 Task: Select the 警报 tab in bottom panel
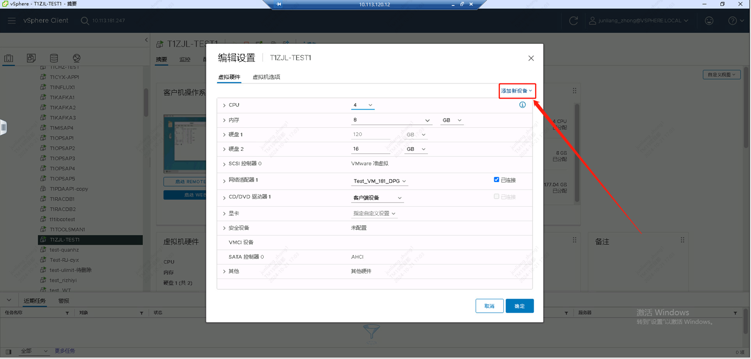[x=64, y=301]
